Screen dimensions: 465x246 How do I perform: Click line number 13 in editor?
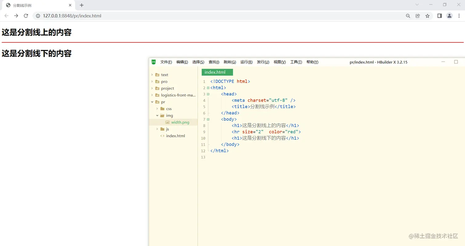(x=203, y=157)
